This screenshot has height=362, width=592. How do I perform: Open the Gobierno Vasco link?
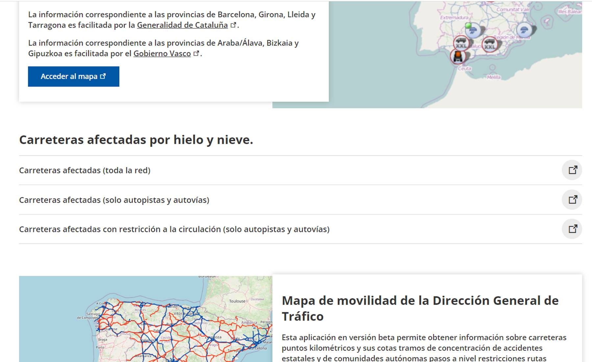point(162,53)
